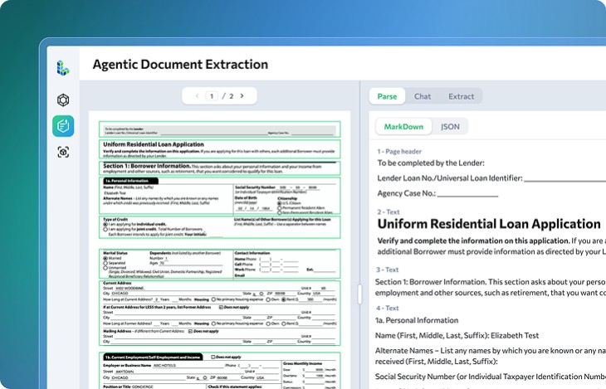Open the hexagon cube icon in the sidebar
Screen dimensions: 606x389
(x=63, y=100)
